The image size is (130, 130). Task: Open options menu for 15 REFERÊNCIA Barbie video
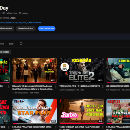103,127
